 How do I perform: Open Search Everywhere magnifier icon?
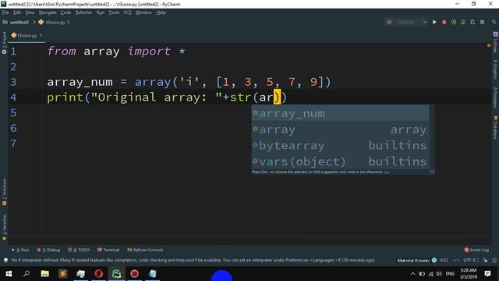(494, 22)
